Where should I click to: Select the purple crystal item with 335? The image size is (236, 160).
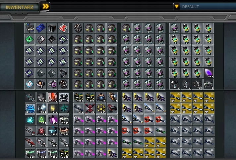[208, 73]
